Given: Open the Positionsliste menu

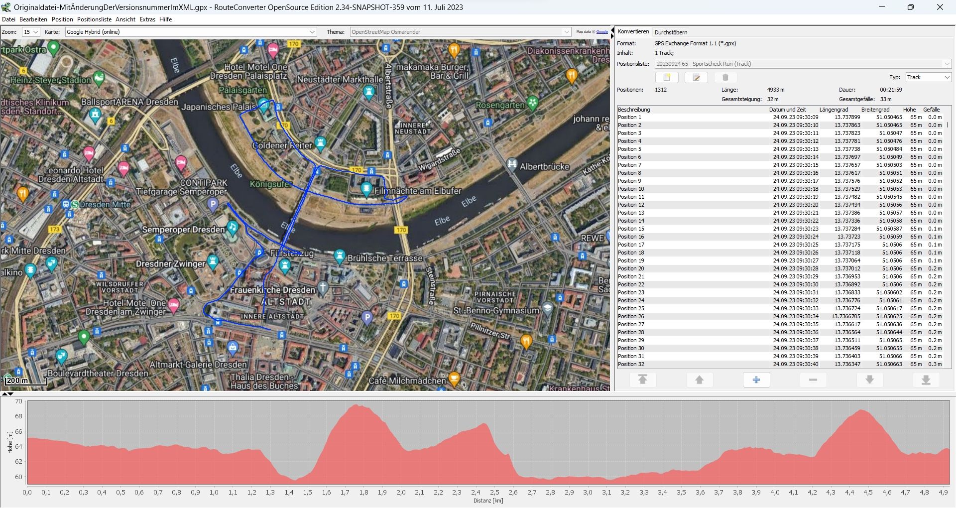Looking at the screenshot, I should click(x=94, y=19).
